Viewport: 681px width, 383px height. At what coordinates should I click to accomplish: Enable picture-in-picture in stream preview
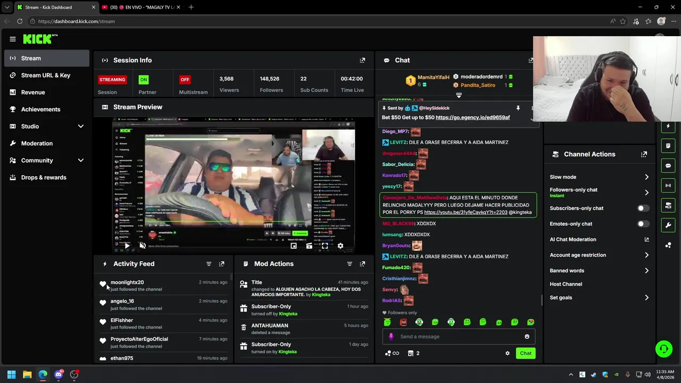pos(294,246)
